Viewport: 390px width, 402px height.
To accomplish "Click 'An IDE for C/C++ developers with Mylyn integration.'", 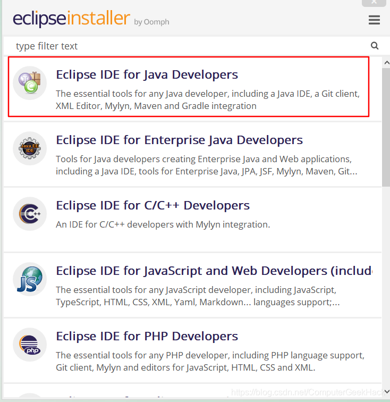I will pos(163,224).
